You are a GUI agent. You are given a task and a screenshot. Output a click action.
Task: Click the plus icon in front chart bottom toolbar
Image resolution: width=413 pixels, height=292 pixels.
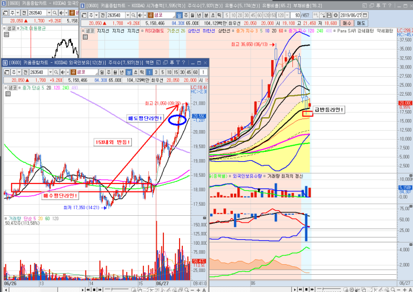coord(198,290)
